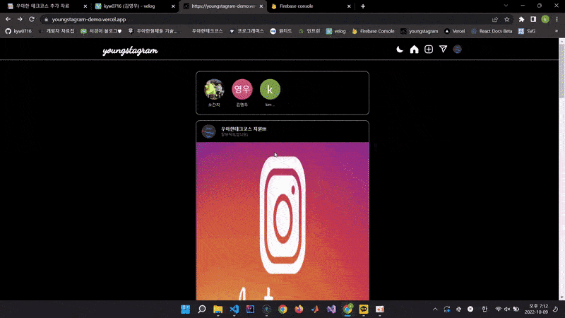
Task: Open kyw0716 GitHub bookmark
Action: pos(18,31)
